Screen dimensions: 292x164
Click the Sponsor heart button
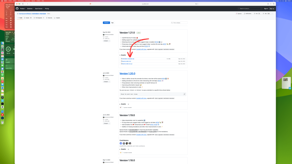click(x=239, y=13)
